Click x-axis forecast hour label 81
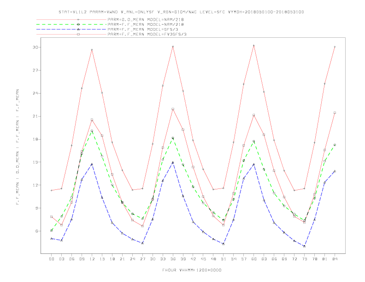The height and width of the screenshot is (282, 365). [x=325, y=259]
